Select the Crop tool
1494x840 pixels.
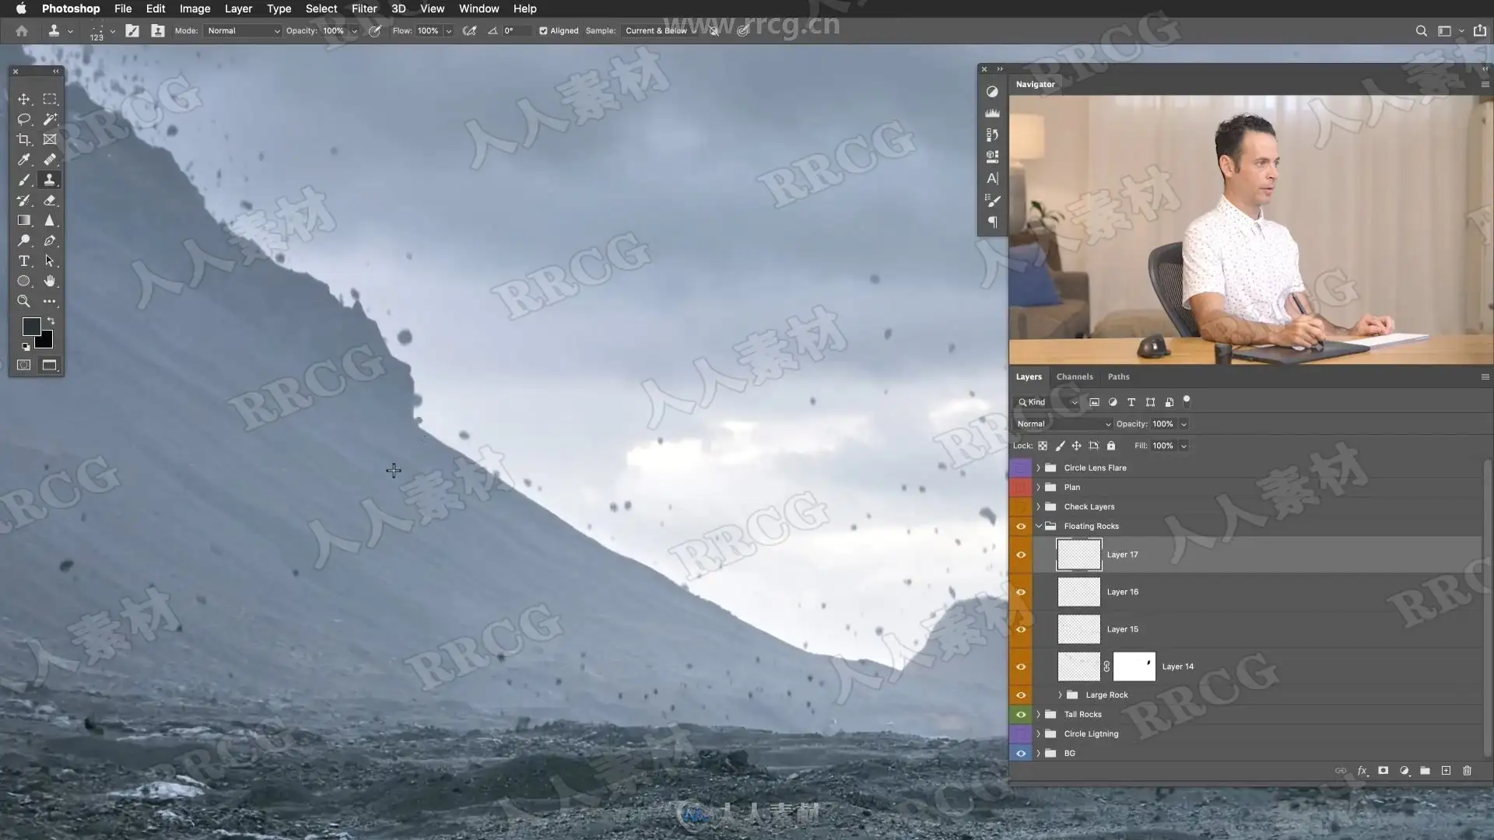24,139
